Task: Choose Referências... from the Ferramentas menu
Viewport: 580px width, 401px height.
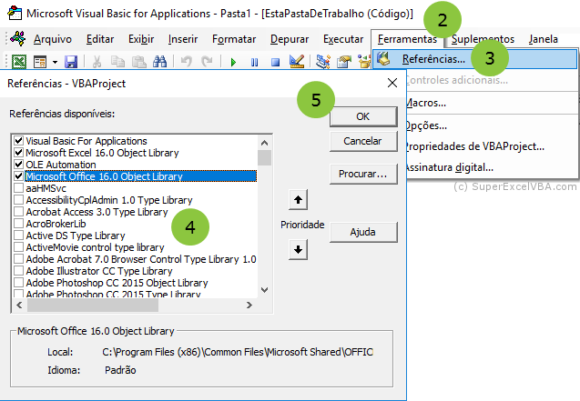Action: (475, 59)
